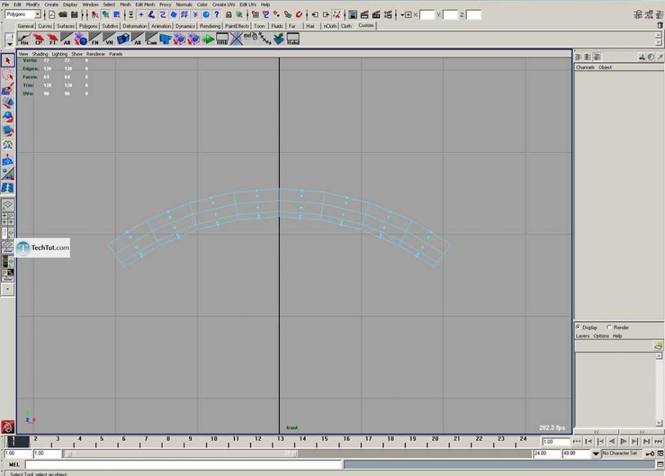The image size is (665, 476).
Task: Pick the Universal Manipulator tool
Action: pyautogui.click(x=8, y=146)
